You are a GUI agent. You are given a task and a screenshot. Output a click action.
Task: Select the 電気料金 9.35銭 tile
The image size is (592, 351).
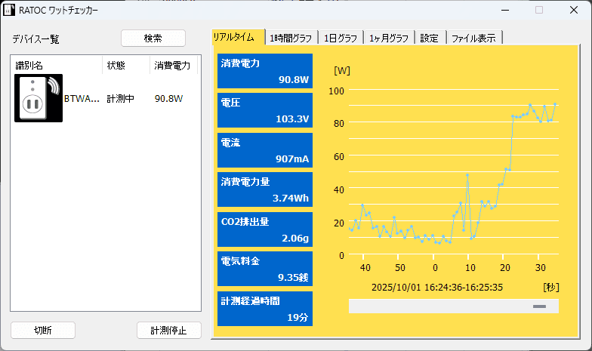(264, 269)
